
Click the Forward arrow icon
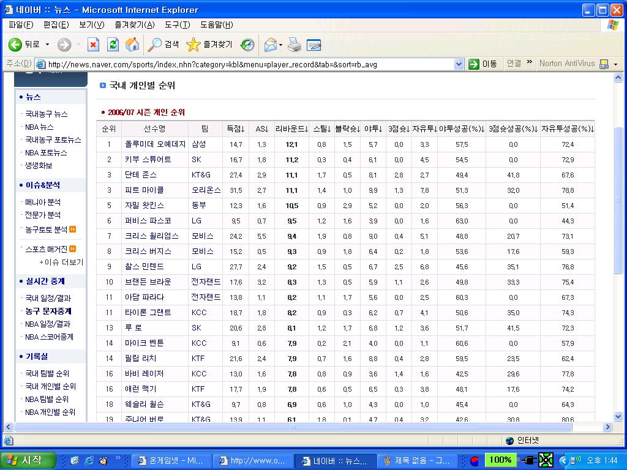(64, 45)
